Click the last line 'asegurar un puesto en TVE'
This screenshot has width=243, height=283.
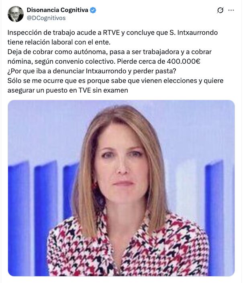[x=67, y=90]
